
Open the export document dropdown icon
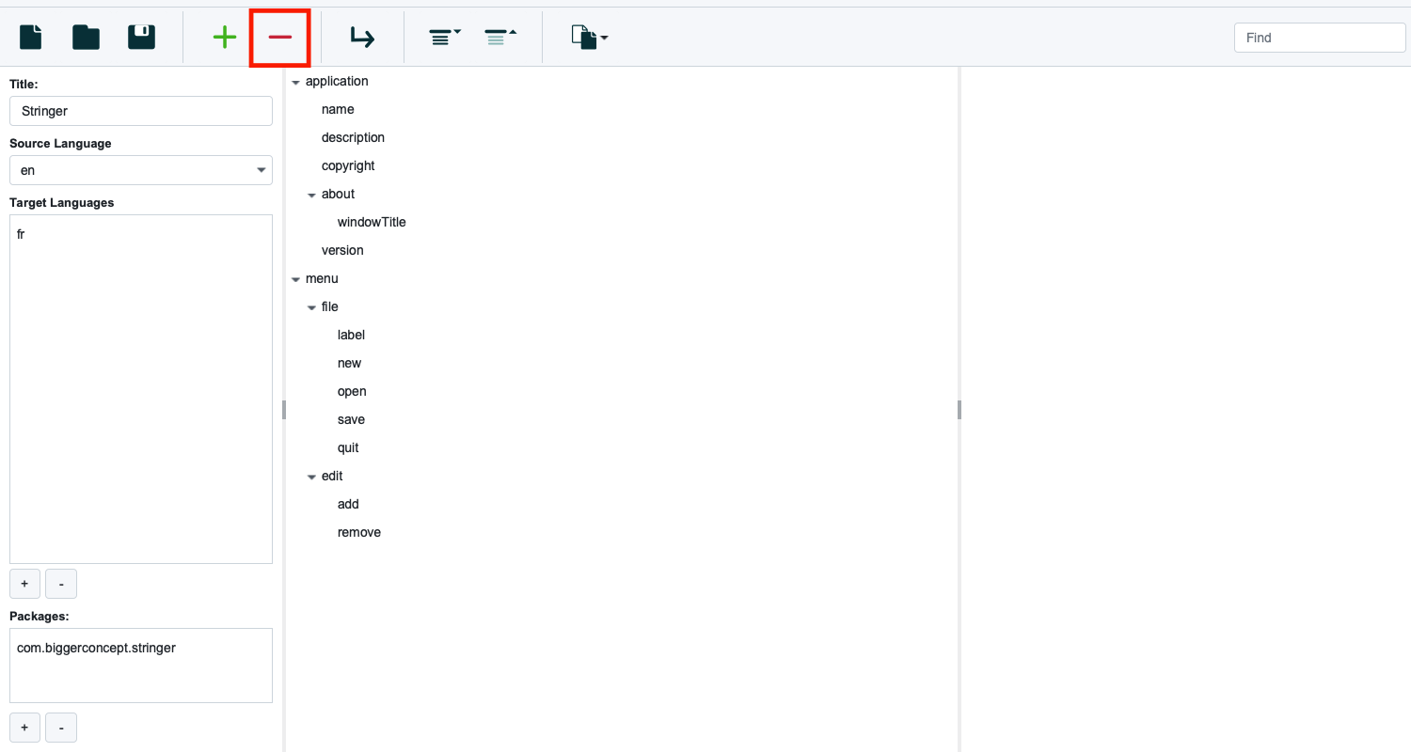(590, 38)
